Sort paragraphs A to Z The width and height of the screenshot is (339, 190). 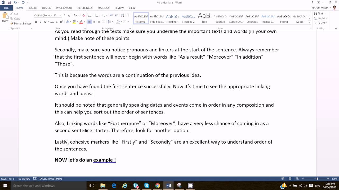[x=123, y=15]
